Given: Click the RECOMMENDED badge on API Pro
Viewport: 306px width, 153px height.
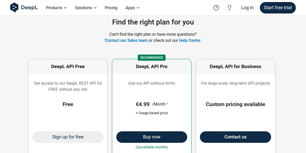Looking at the screenshot, I should pos(152,58).
